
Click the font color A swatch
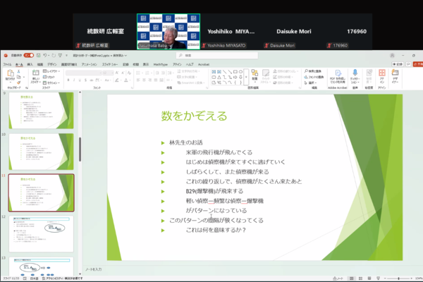tap(125, 80)
